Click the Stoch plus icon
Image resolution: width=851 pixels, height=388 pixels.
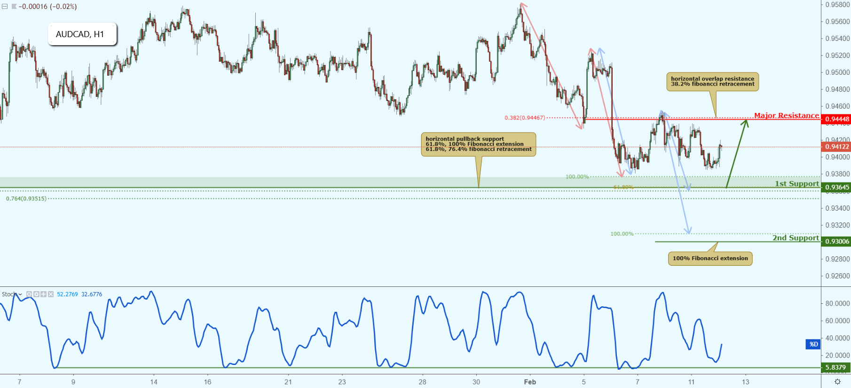43,294
